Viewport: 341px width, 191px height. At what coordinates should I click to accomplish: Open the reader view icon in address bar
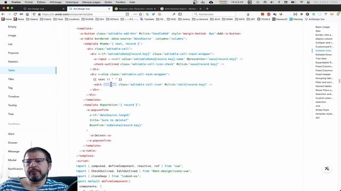click(127, 14)
